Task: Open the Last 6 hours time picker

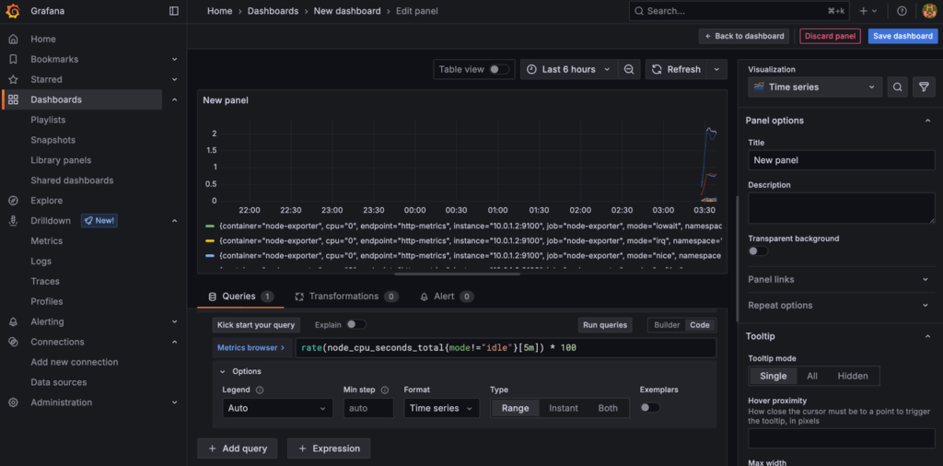Action: click(x=569, y=69)
